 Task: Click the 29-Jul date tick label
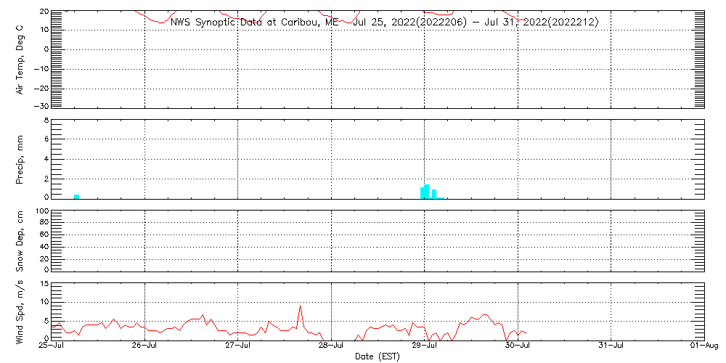pyautogui.click(x=425, y=346)
